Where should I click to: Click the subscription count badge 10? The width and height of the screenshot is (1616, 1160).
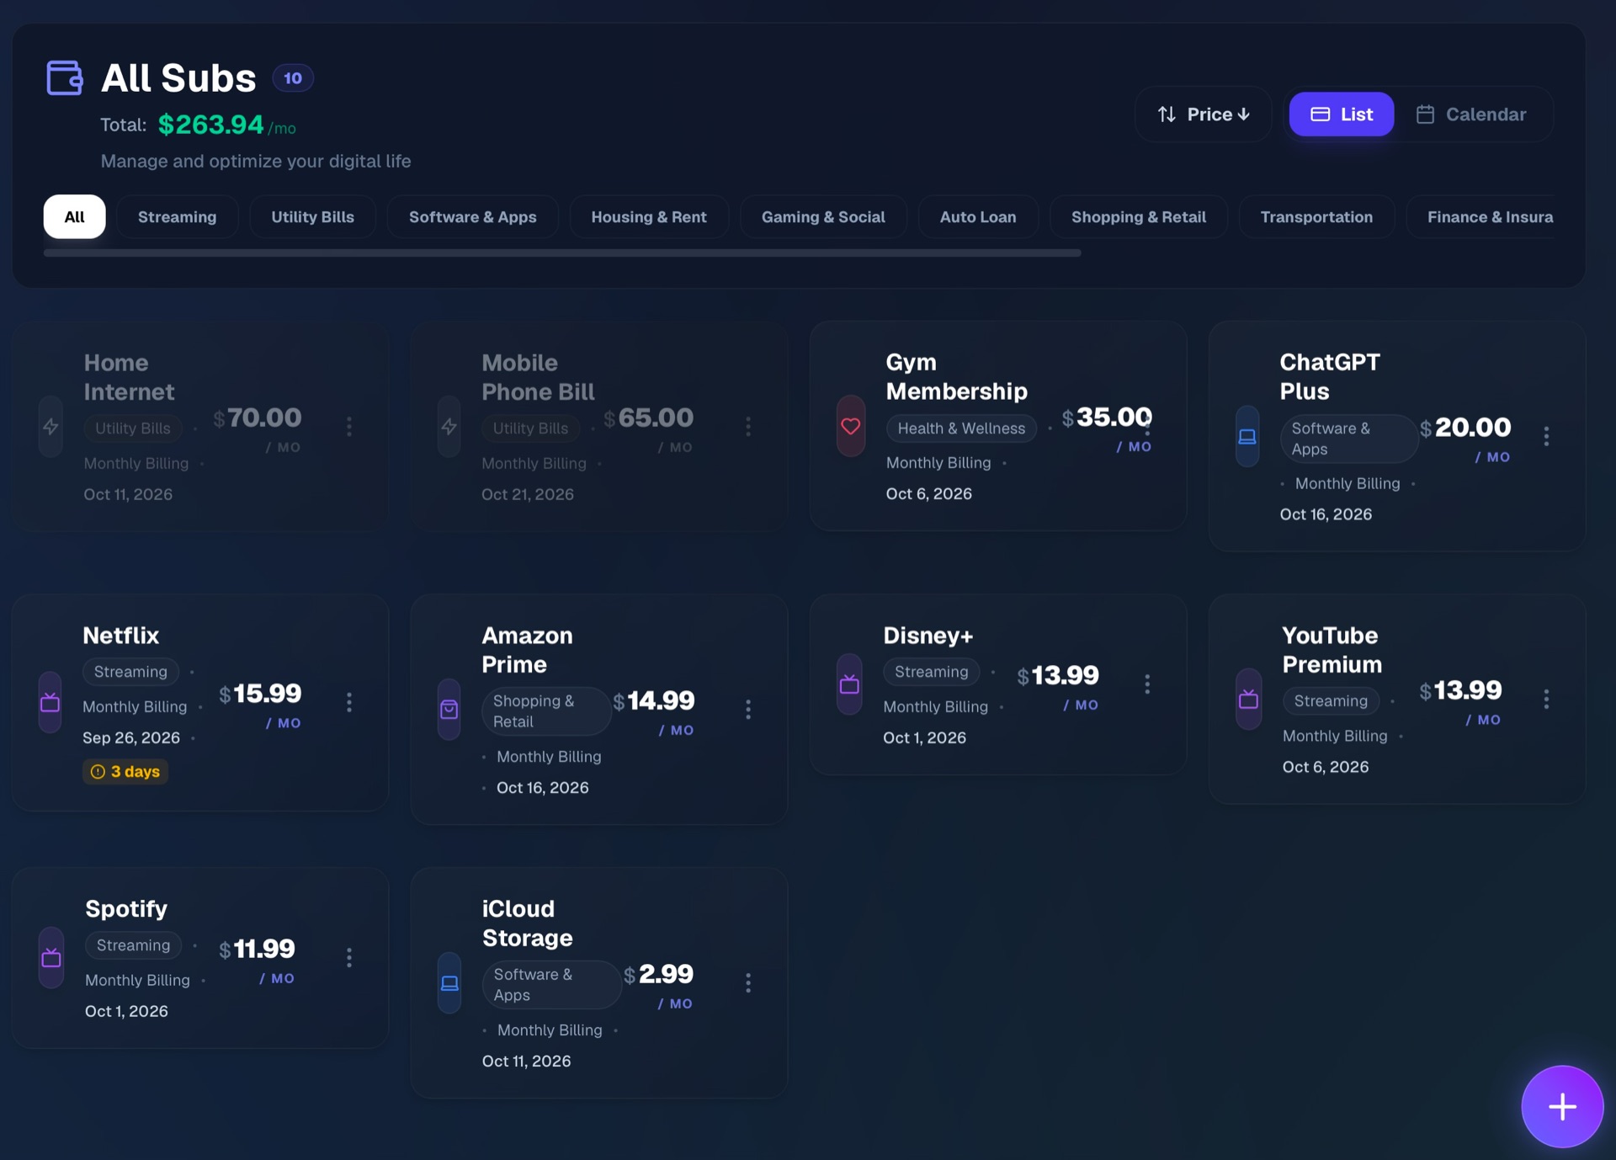(293, 78)
